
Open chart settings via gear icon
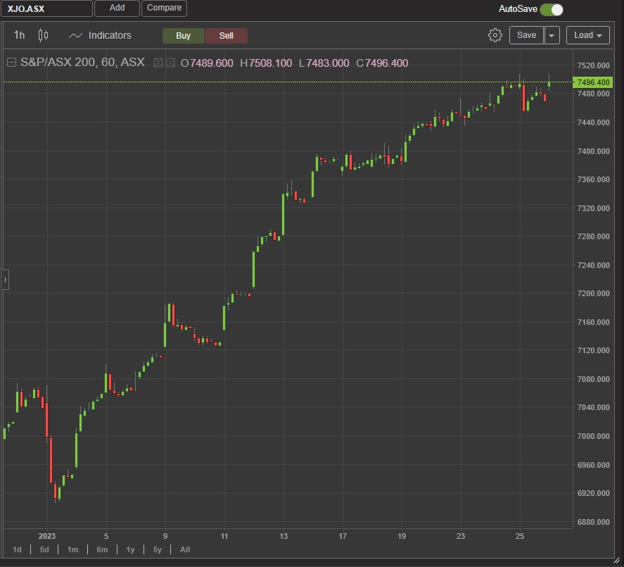click(x=495, y=34)
